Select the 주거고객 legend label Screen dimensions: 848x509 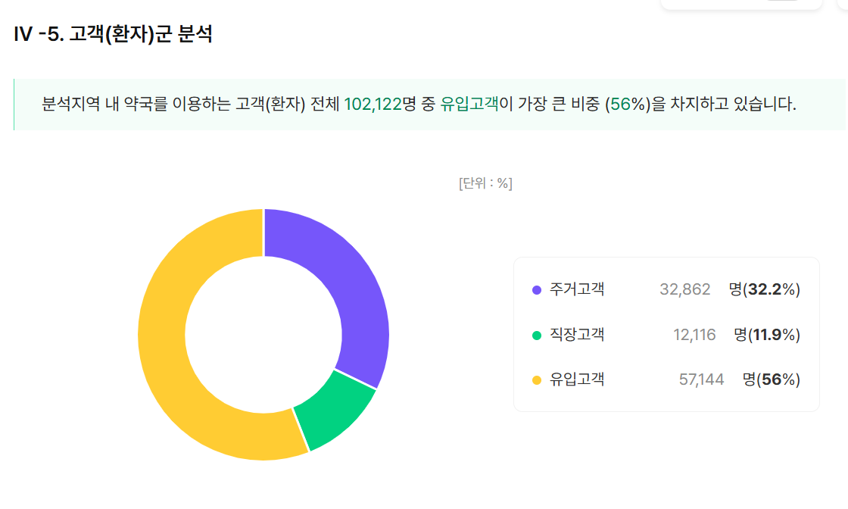[576, 289]
